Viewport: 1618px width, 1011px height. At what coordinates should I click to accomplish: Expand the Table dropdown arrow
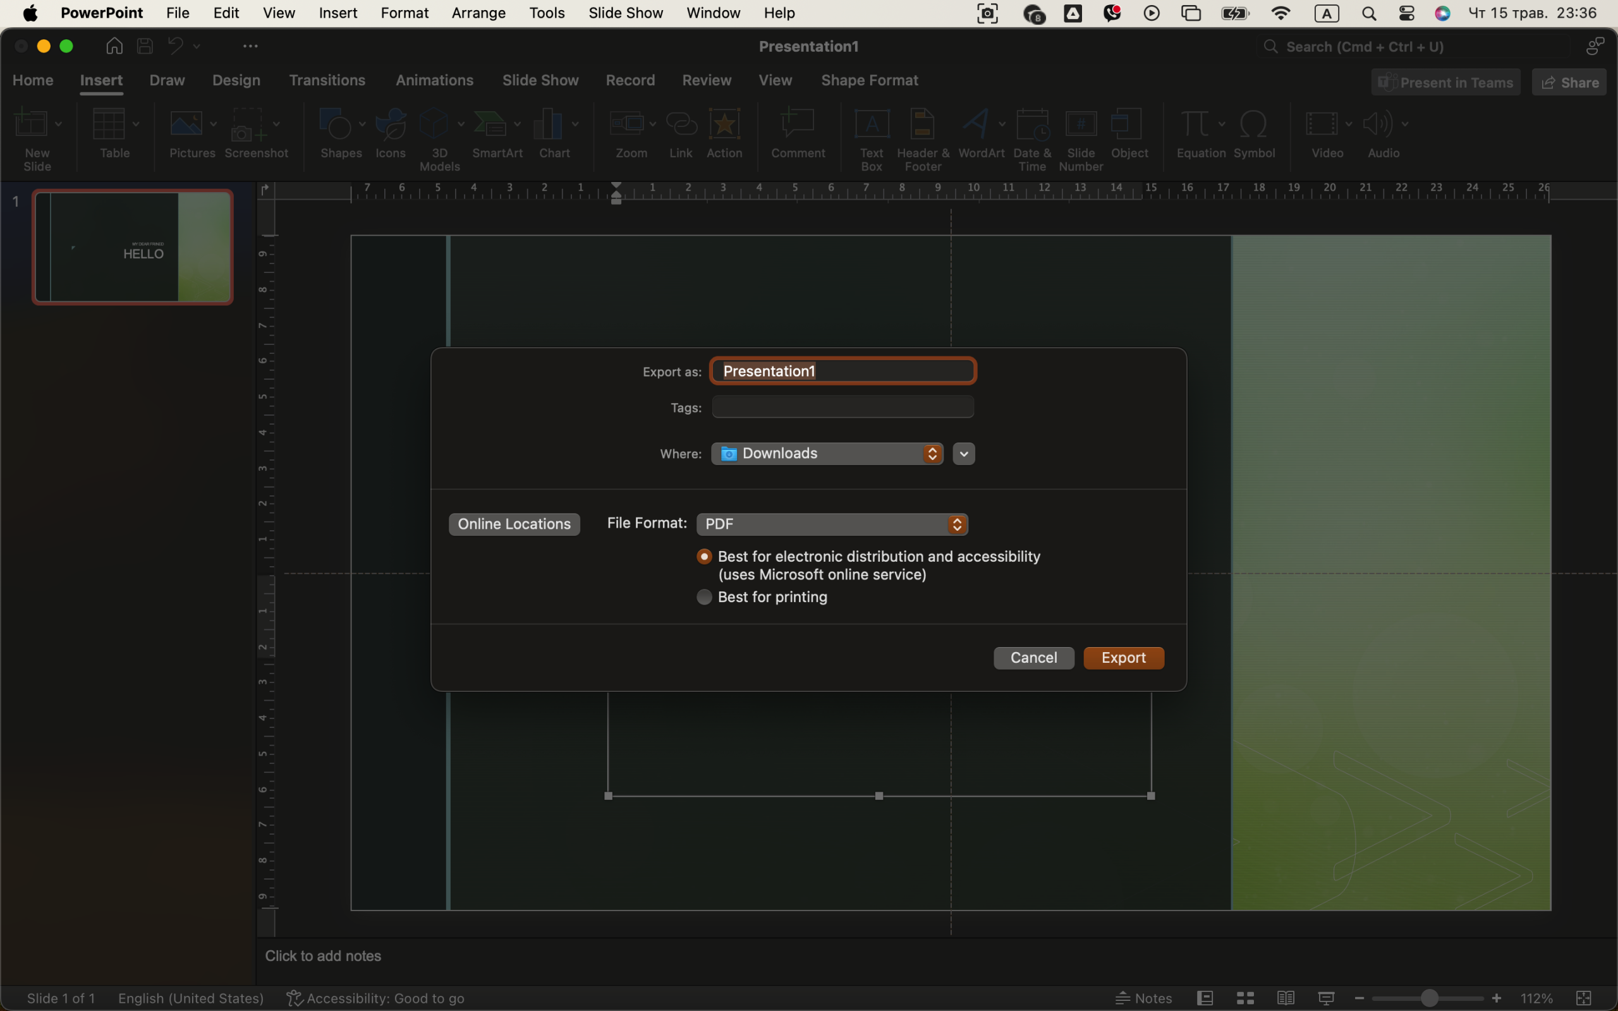[136, 124]
